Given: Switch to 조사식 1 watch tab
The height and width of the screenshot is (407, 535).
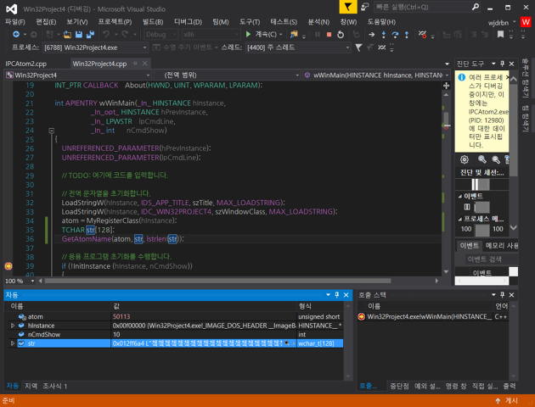Looking at the screenshot, I should (54, 386).
